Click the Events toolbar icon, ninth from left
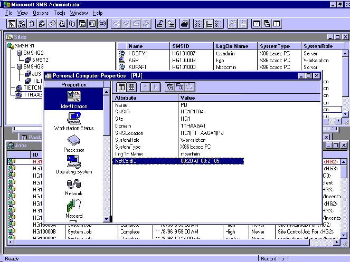Image resolution: width=350 pixels, height=262 pixels. click(x=92, y=24)
